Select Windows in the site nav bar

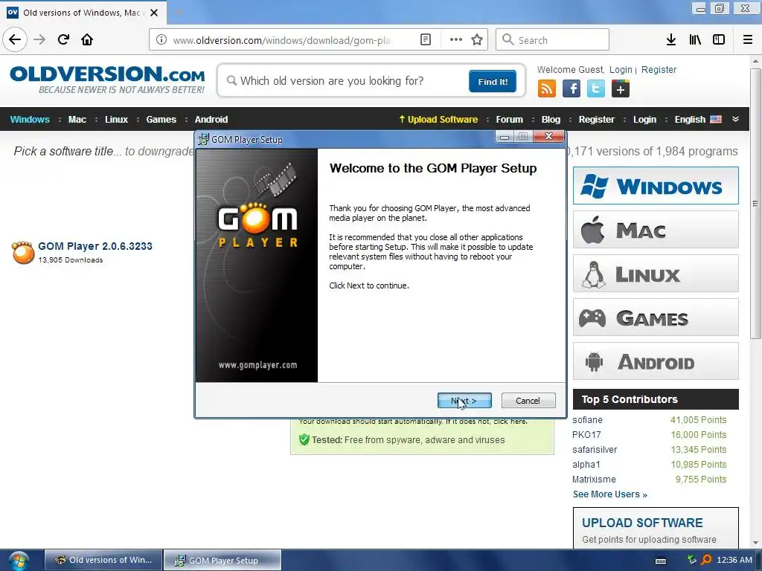pos(30,120)
